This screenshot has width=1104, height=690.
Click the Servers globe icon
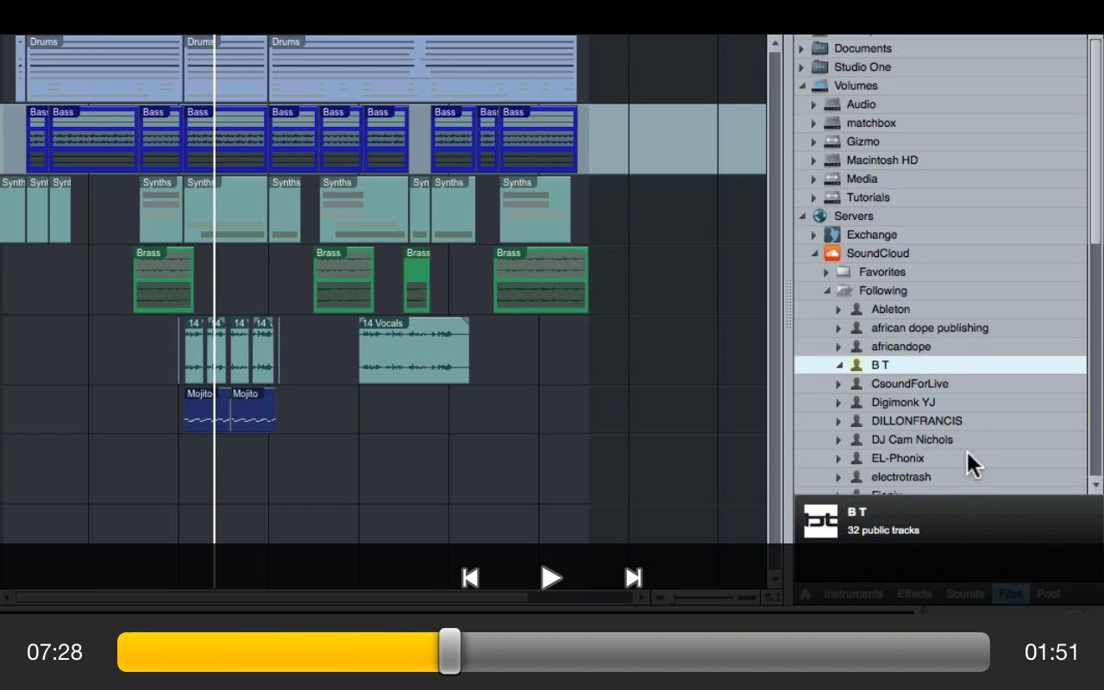(x=820, y=216)
